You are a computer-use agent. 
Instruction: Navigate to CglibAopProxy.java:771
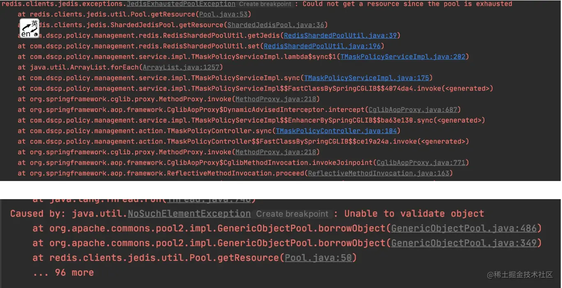[421, 163]
